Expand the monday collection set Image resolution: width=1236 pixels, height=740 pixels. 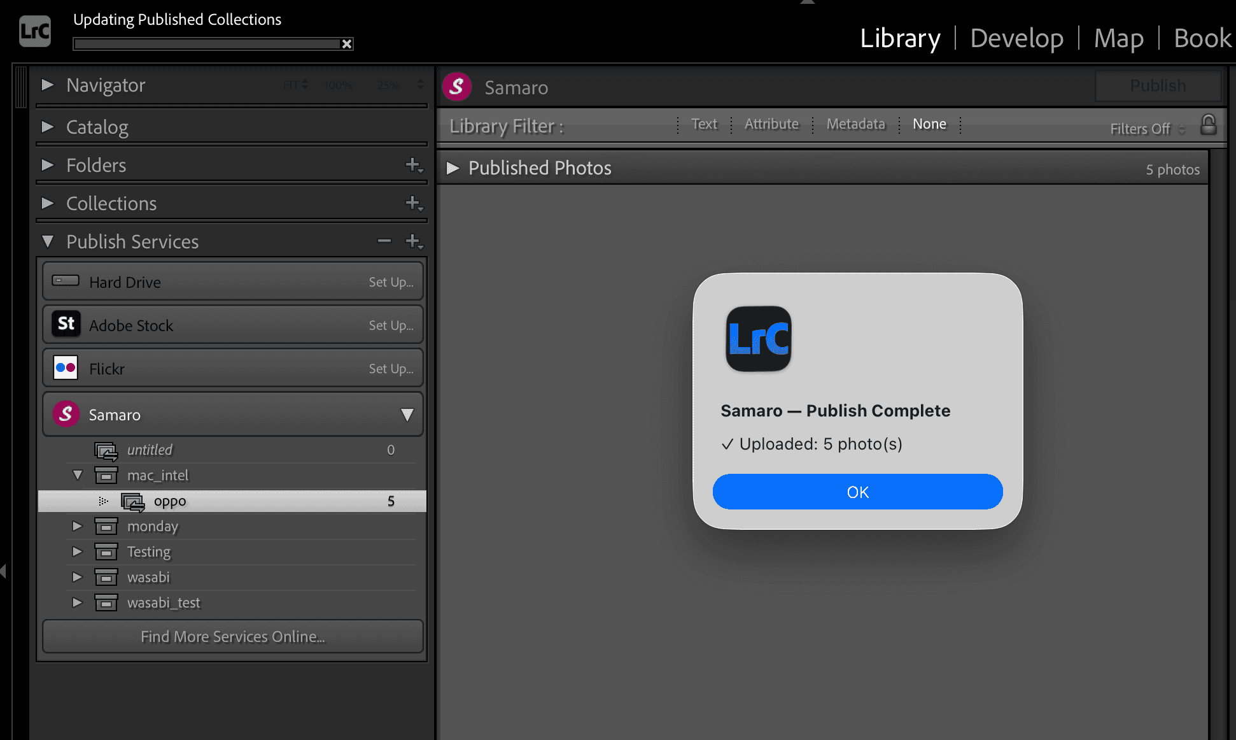click(77, 526)
